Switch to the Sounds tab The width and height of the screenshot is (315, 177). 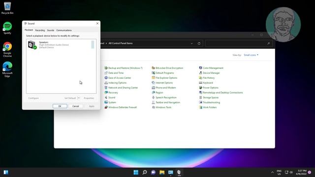click(51, 30)
